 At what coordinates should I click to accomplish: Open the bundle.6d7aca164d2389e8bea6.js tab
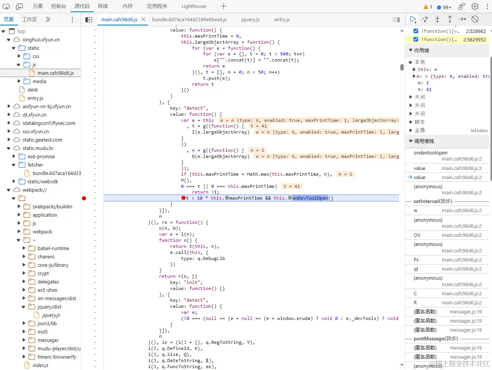(189, 19)
